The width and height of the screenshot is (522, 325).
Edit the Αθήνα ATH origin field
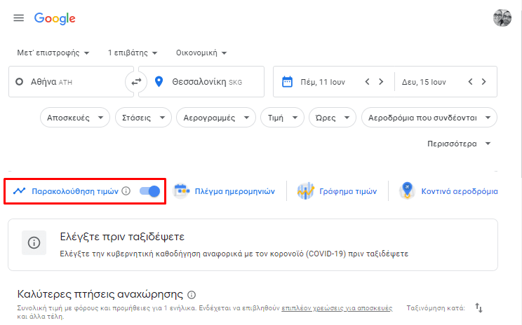[x=71, y=82]
